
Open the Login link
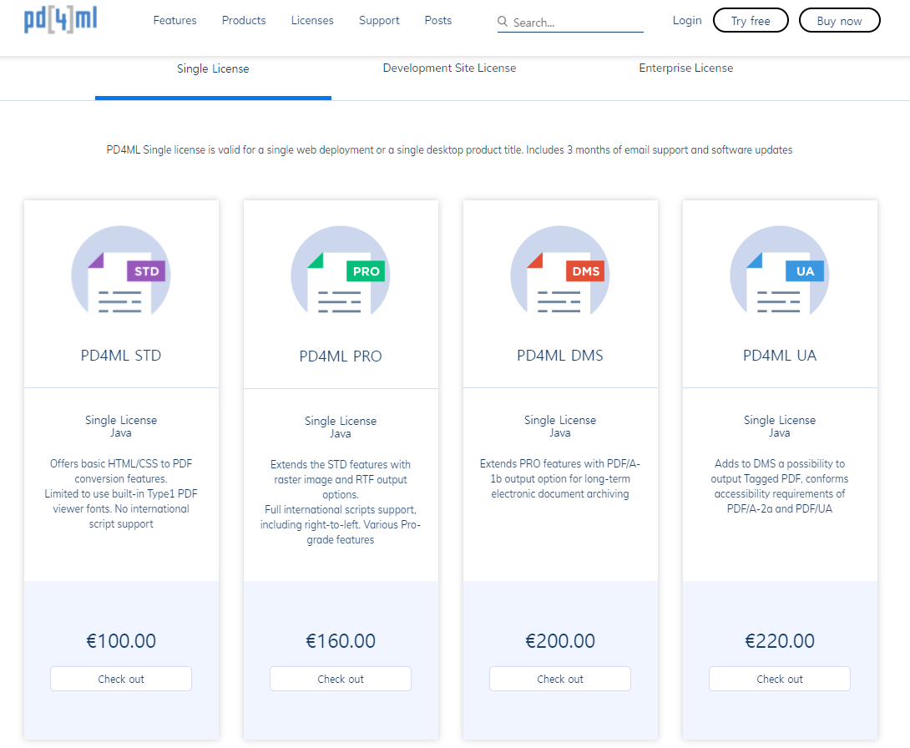point(687,20)
